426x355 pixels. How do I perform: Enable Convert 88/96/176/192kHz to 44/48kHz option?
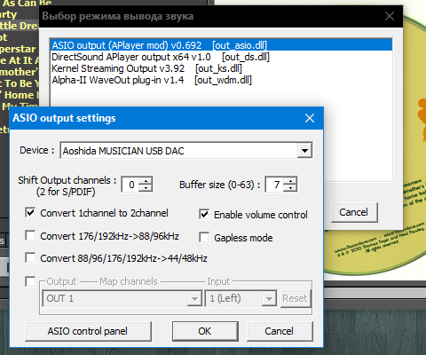click(30, 257)
